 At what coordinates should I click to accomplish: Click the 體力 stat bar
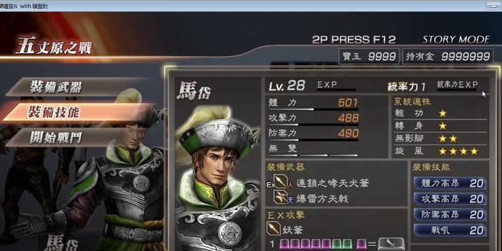(313, 109)
